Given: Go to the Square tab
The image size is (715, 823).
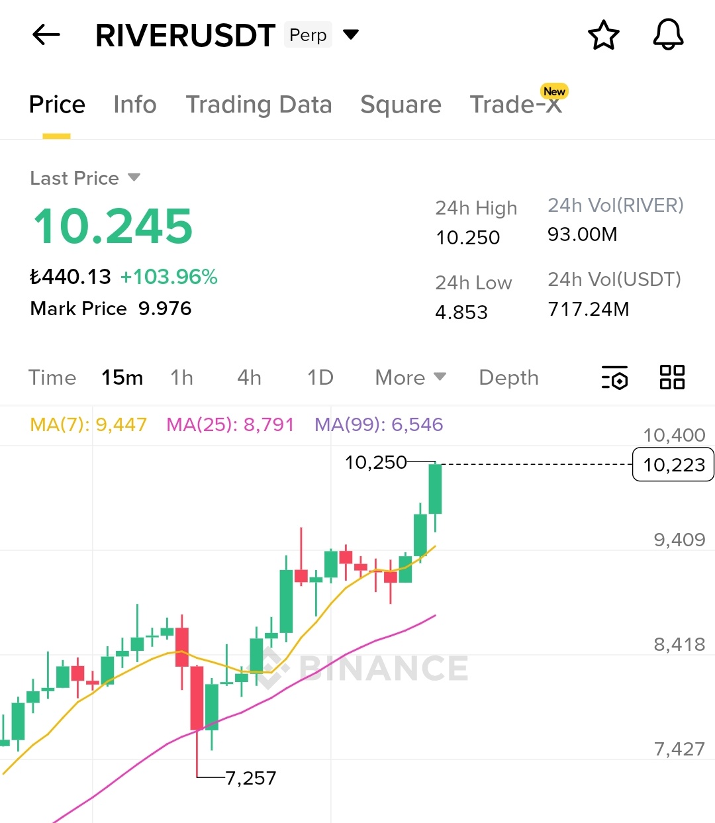Looking at the screenshot, I should point(401,105).
